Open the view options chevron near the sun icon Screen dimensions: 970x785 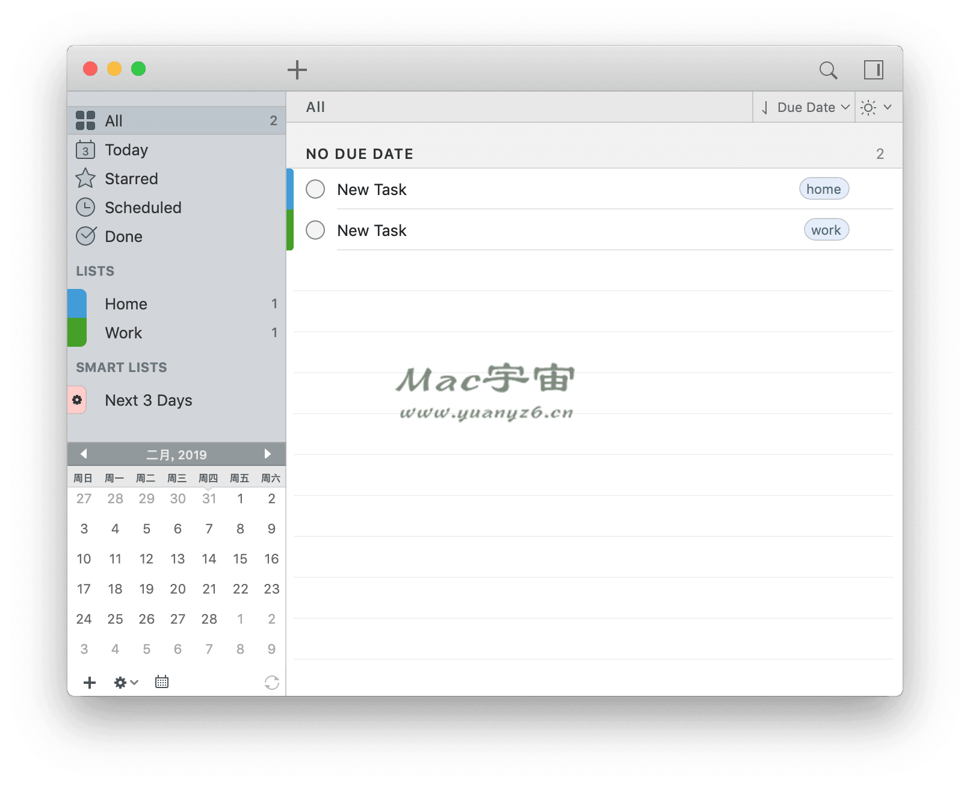888,107
